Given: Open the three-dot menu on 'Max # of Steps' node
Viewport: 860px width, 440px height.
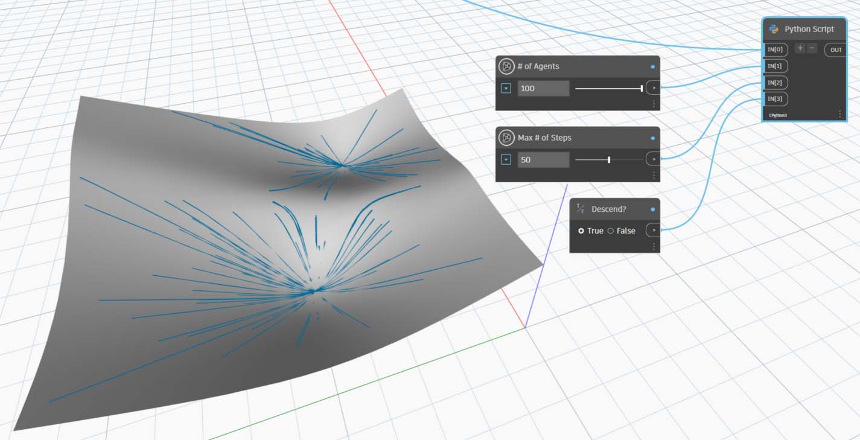Looking at the screenshot, I should [654, 175].
